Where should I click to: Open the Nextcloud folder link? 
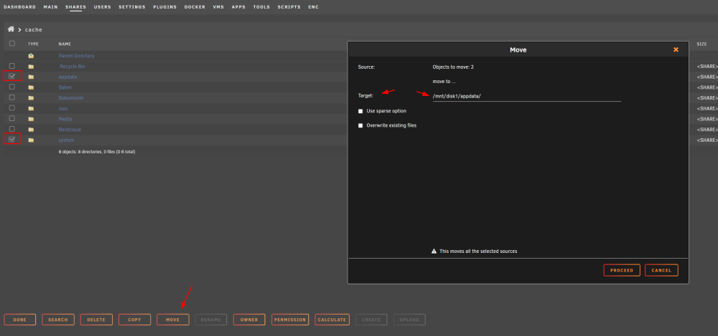(70, 130)
